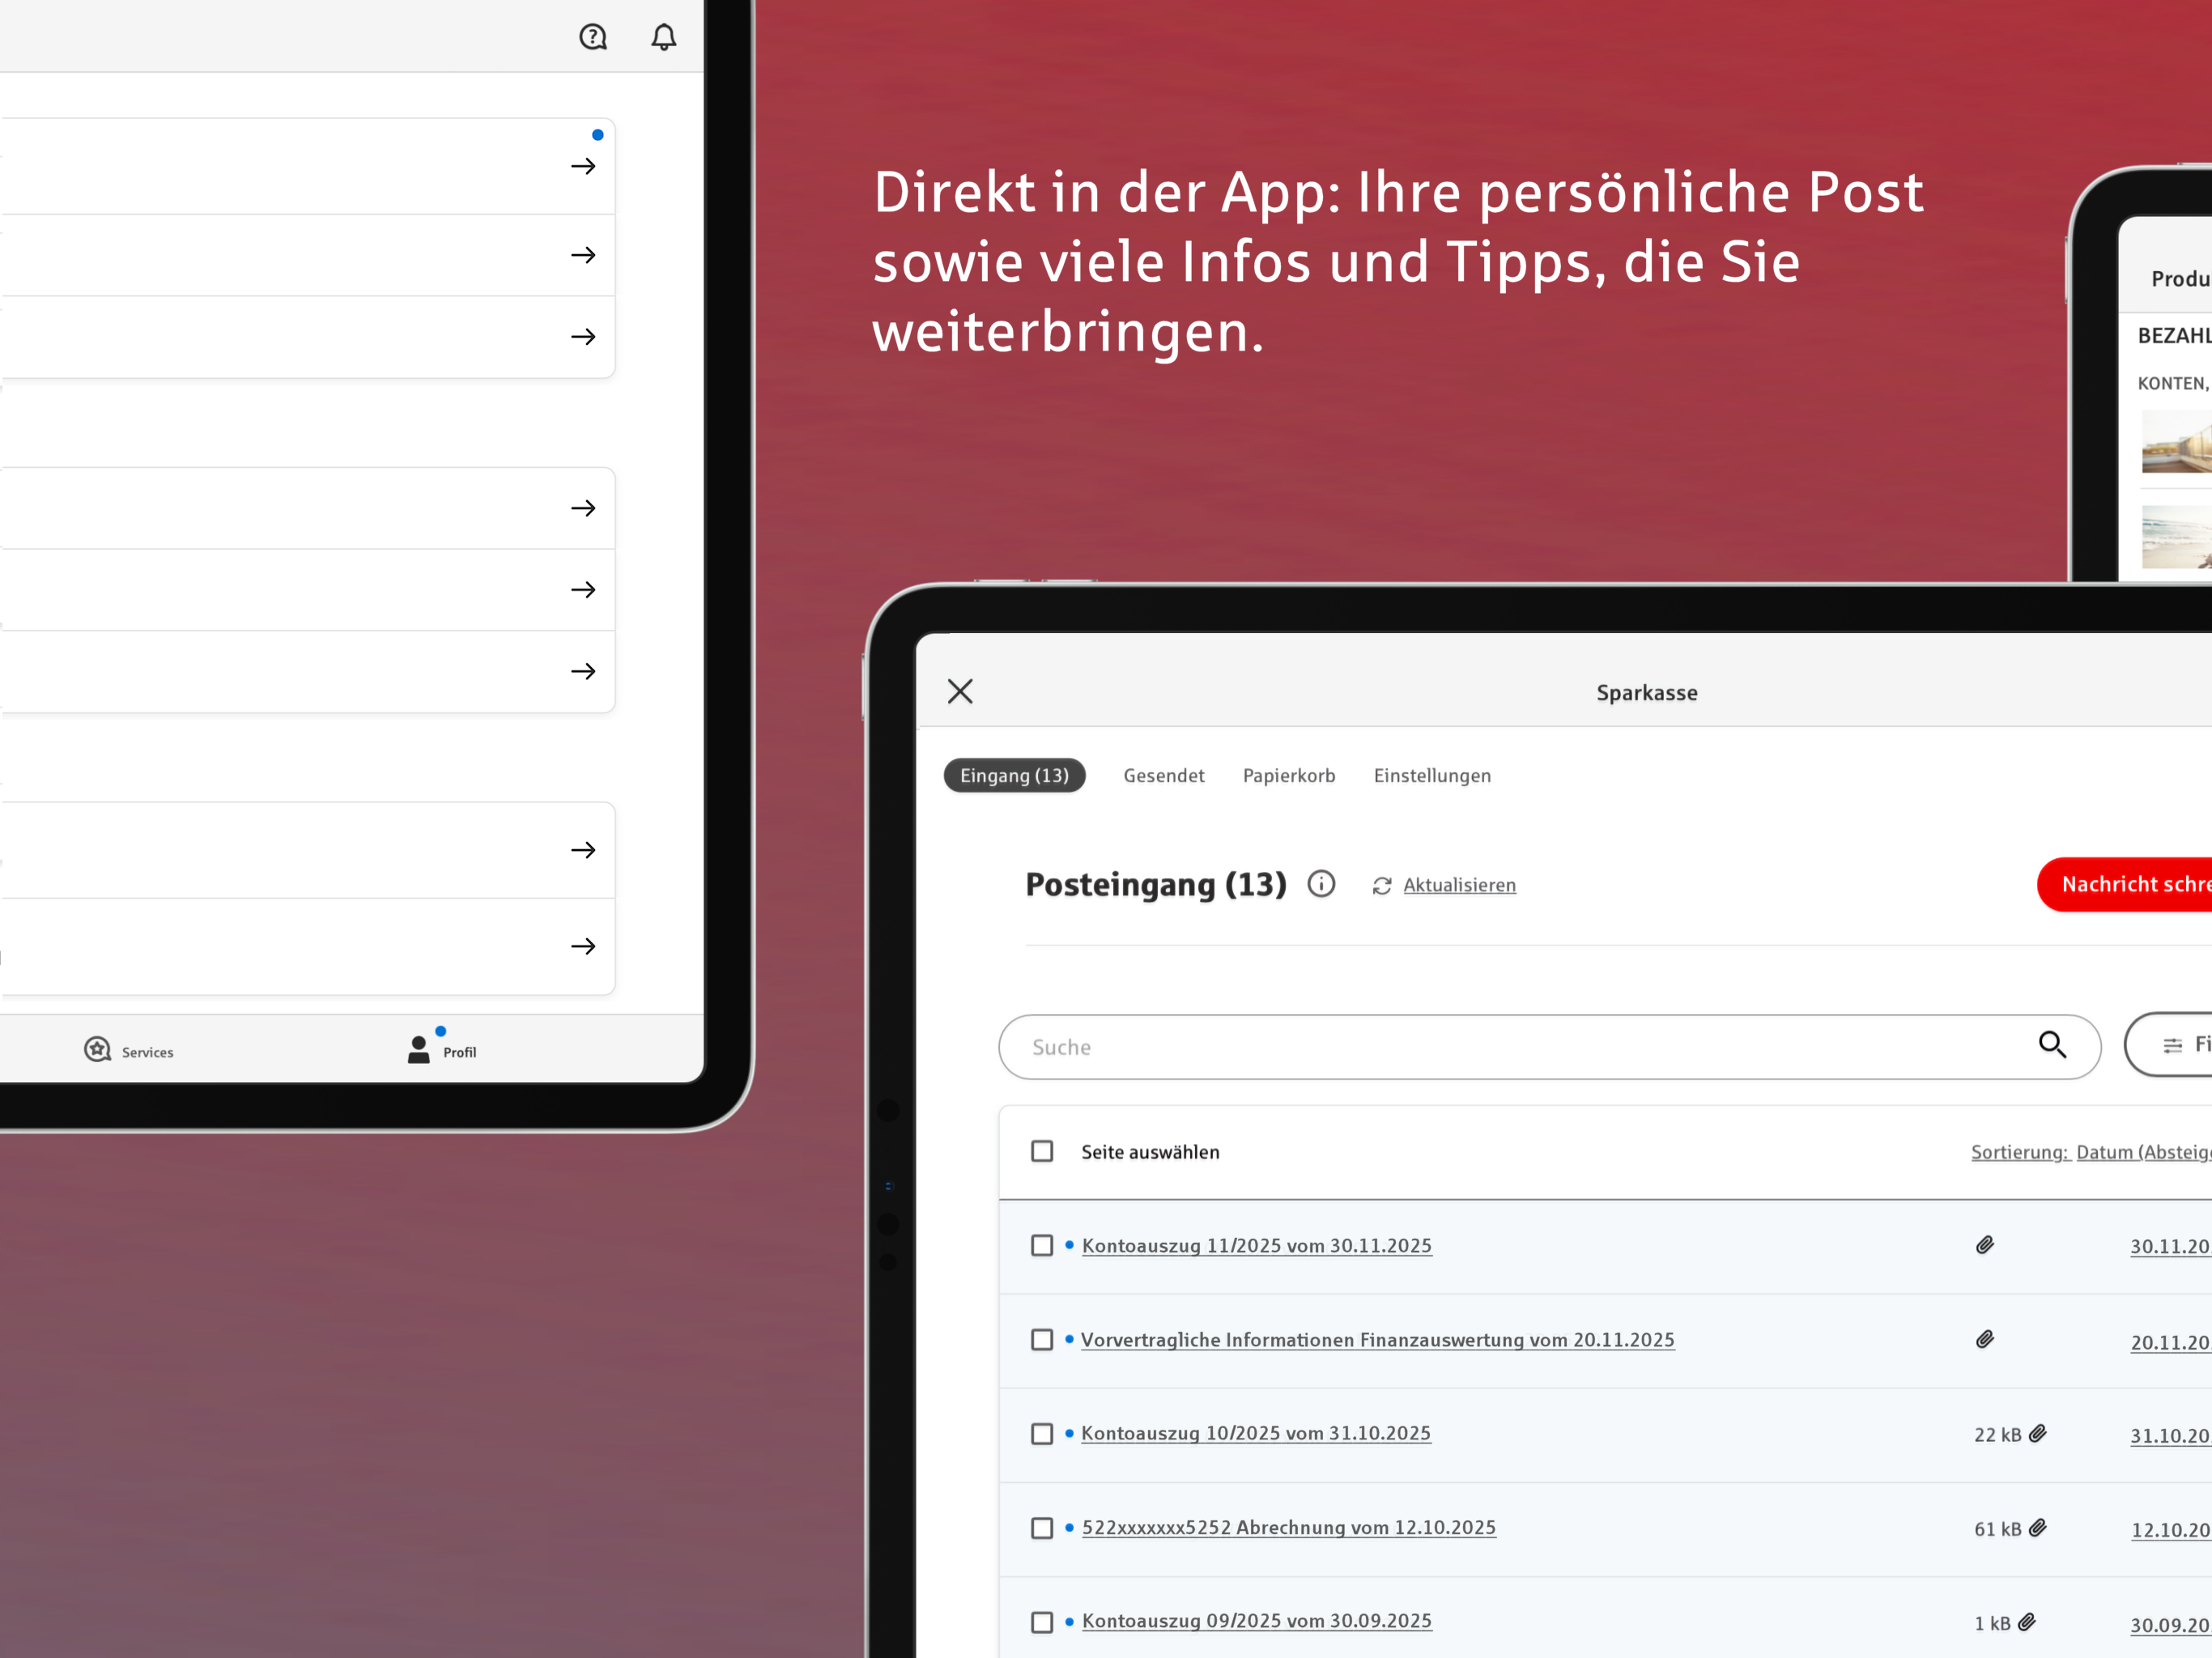Switch to the Eingang (13) tab
The width and height of the screenshot is (2212, 1658).
1014,775
